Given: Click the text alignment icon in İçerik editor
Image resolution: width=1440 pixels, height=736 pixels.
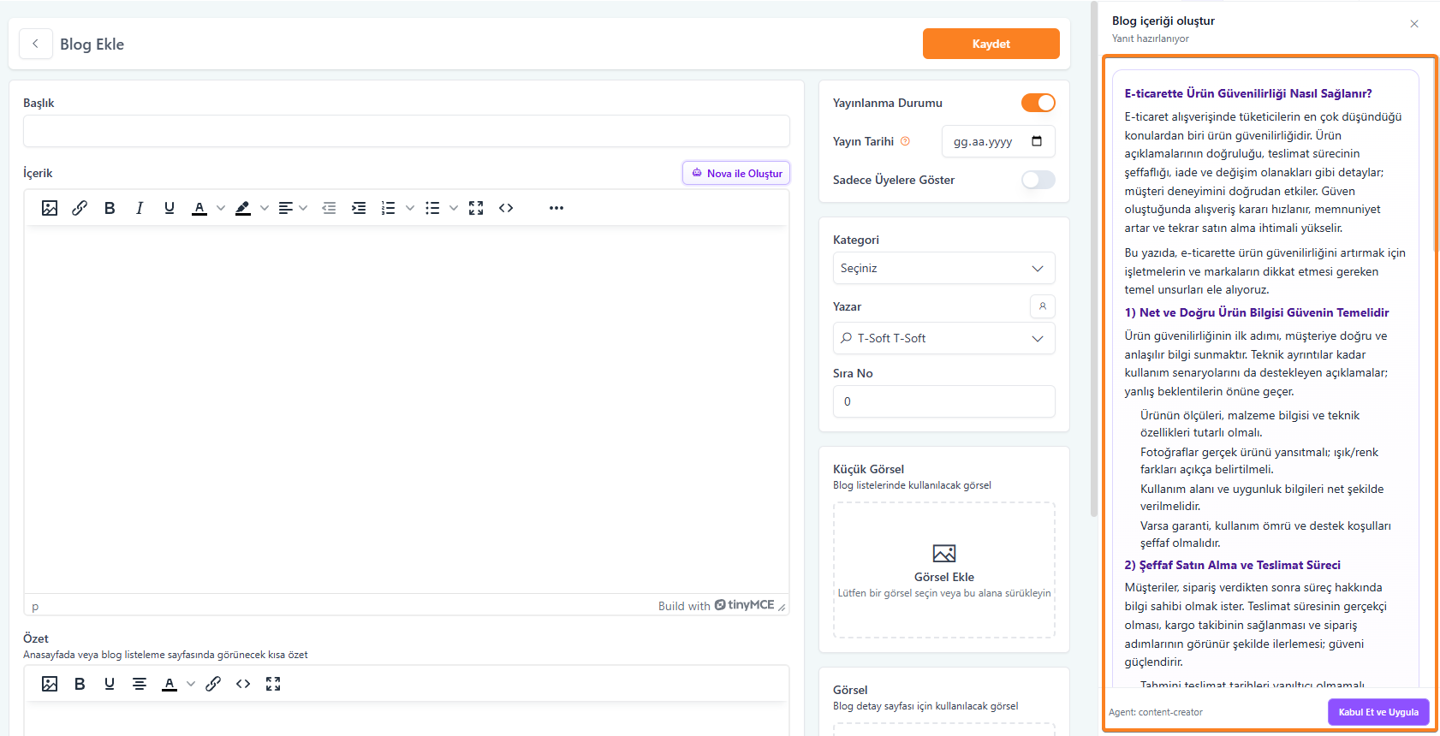Looking at the screenshot, I should tap(286, 208).
